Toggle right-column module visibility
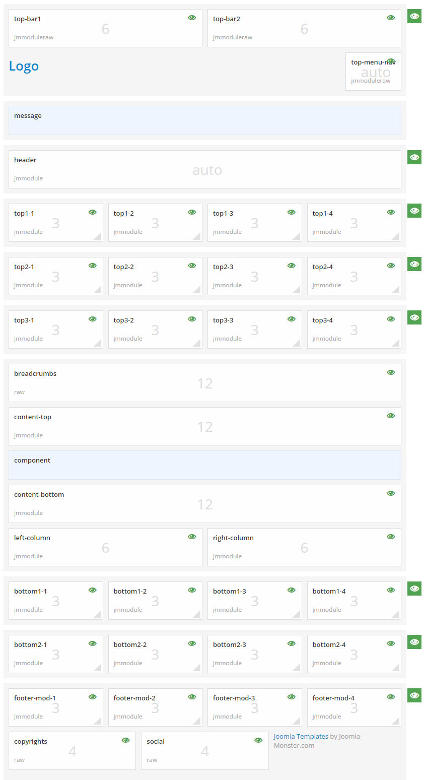The width and height of the screenshot is (425, 780). 391,537
